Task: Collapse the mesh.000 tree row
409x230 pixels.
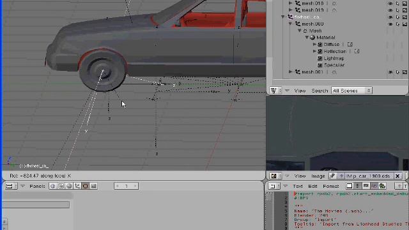Action: 290,24
